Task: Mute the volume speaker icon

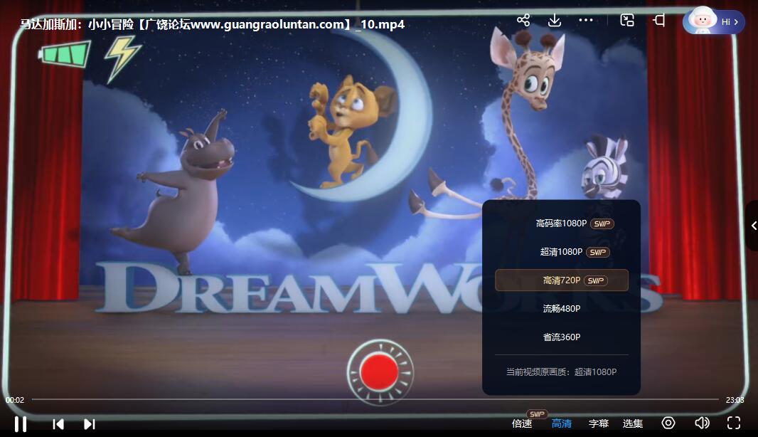Action: 702,423
